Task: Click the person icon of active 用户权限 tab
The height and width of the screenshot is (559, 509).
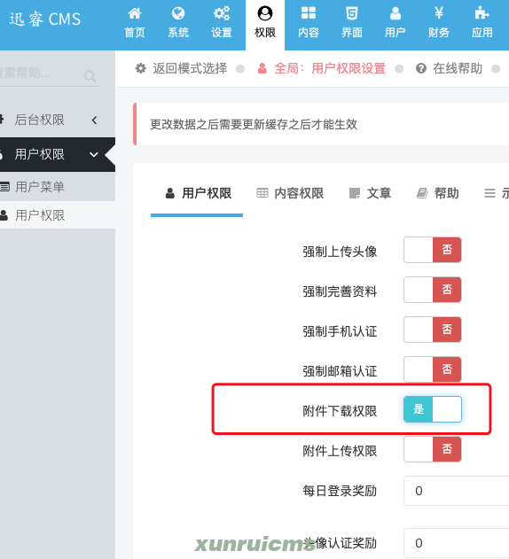Action: point(170,193)
